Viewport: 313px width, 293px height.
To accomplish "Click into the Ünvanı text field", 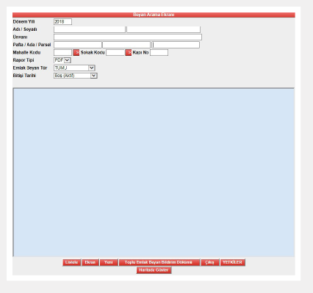I will [128, 37].
